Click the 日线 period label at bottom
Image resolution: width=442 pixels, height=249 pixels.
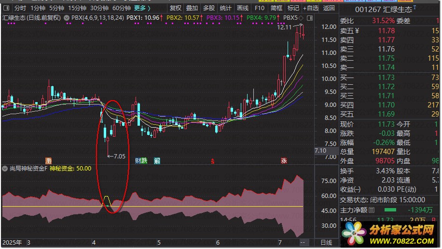click(326, 243)
